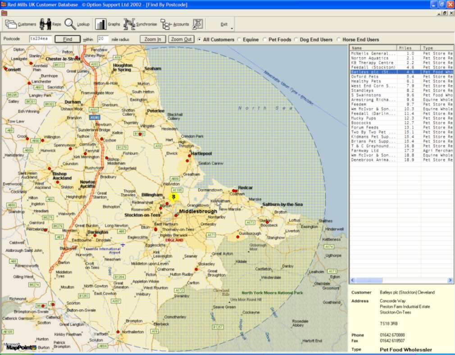Click the Lookup magnifying glass icon
The image size is (455, 355).
click(70, 24)
